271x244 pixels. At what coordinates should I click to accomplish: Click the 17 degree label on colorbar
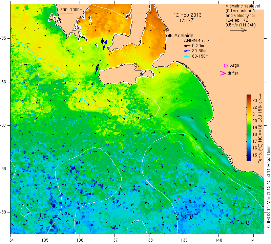[255, 141]
